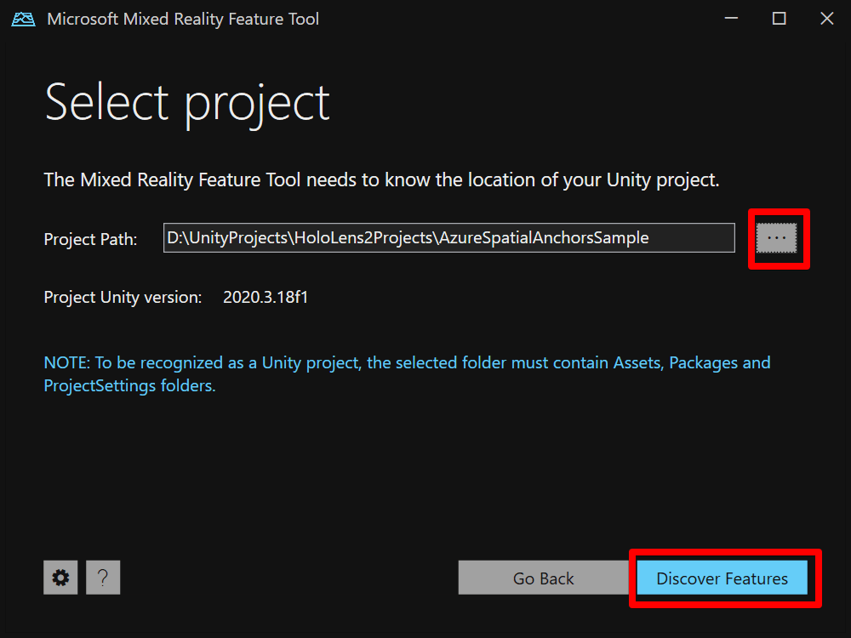Click the 'Project Unity version:' label
Screen dimensions: 851x638
coord(123,297)
